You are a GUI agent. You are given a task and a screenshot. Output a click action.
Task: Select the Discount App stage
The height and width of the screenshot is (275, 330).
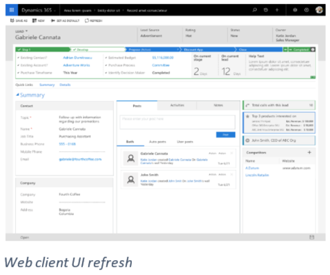coord(208,50)
